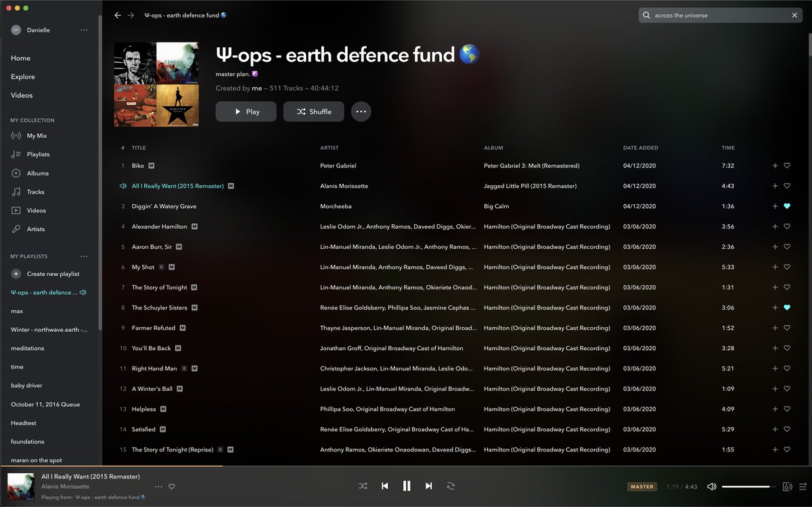Unfavorite The Schuyler Sisters heart
The height and width of the screenshot is (507, 812).
coord(787,308)
